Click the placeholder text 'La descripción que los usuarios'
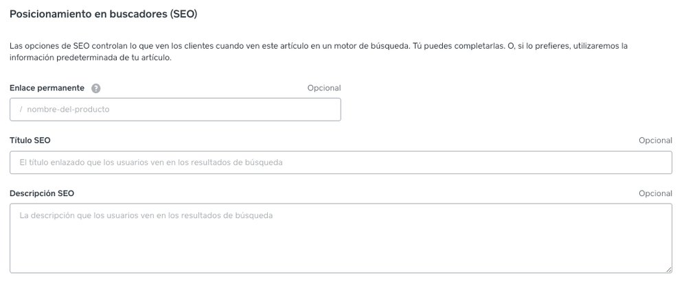The height and width of the screenshot is (292, 686). coord(146,215)
